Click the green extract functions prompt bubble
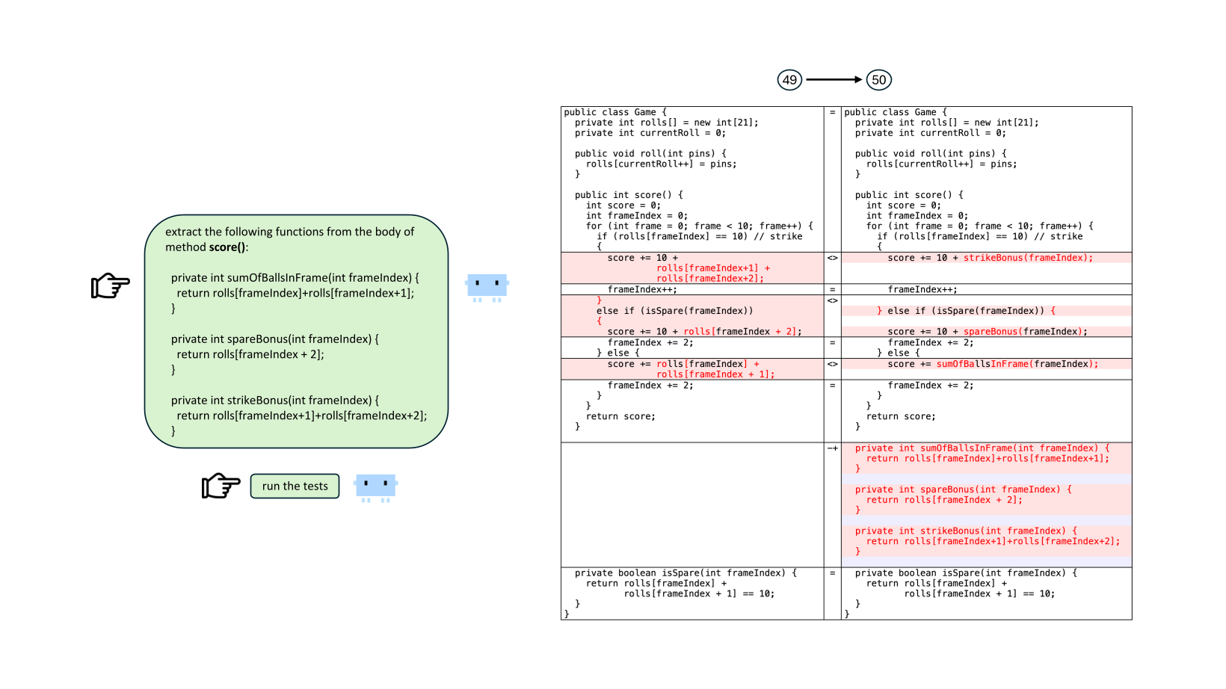This screenshot has width=1226, height=689. [296, 331]
